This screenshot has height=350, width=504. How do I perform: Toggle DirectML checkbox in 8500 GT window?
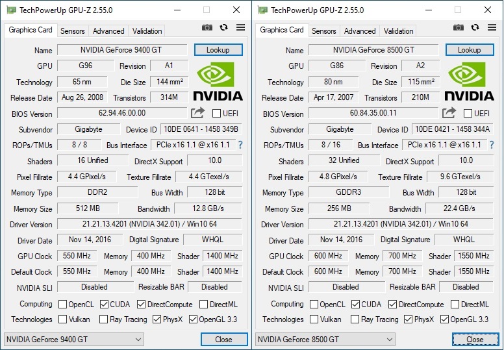(455, 304)
